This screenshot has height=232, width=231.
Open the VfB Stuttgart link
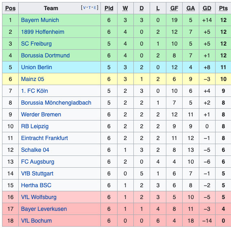(37, 173)
